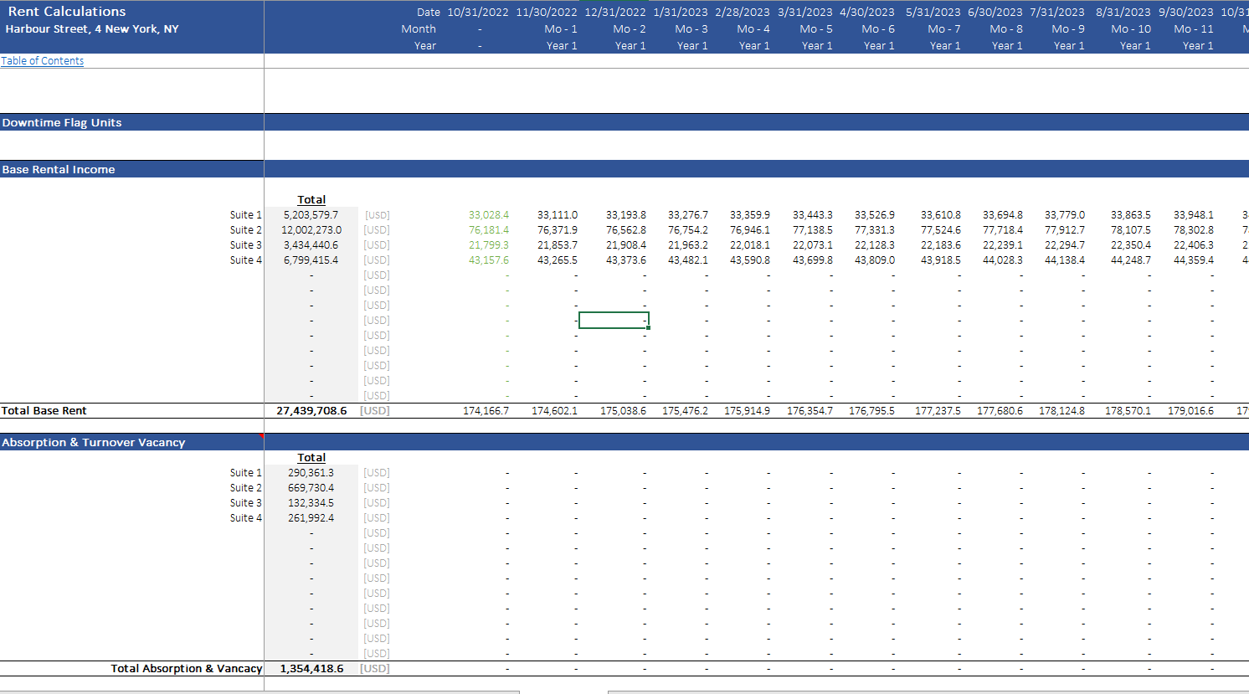
Task: Select the Rent Calculations title cell
Action: coord(67,12)
